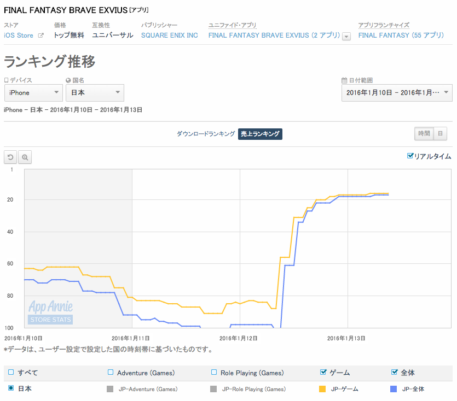Uncheck the ゲーム category checkbox

[323, 372]
